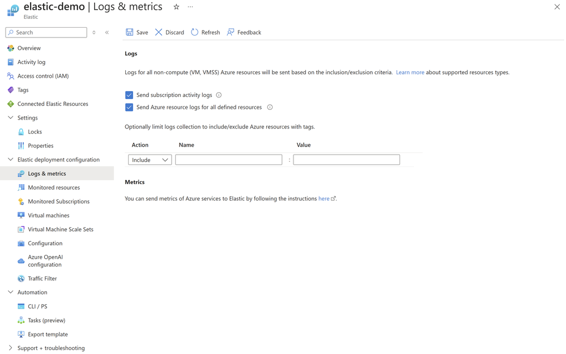Click the Discard button label
The image size is (566, 354).
[175, 32]
